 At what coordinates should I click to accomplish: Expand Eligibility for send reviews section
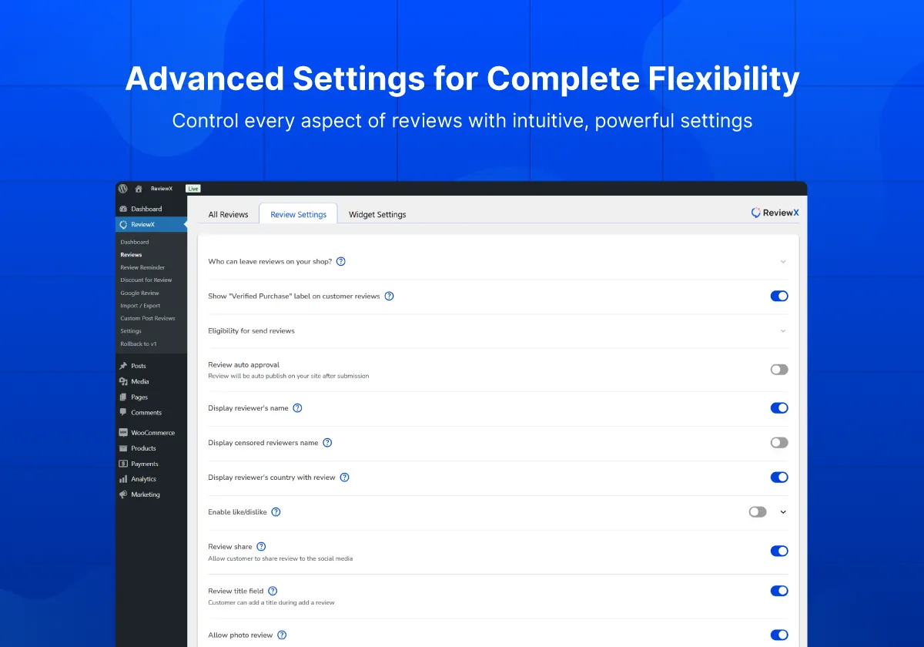(x=783, y=331)
